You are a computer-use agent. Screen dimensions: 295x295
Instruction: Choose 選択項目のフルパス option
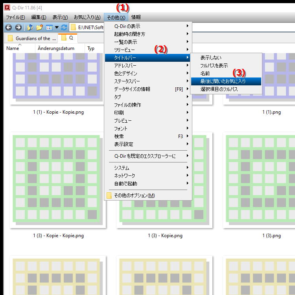point(226,89)
